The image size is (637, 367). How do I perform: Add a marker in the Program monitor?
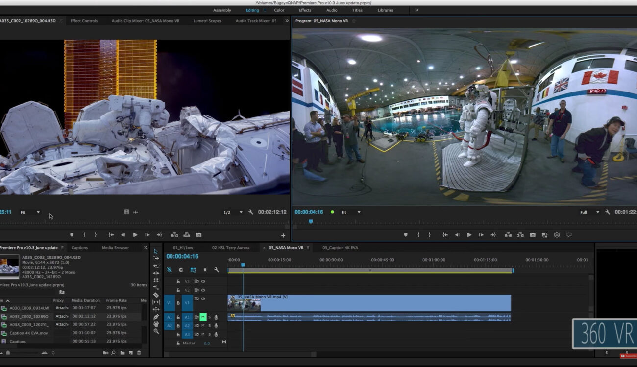click(406, 235)
